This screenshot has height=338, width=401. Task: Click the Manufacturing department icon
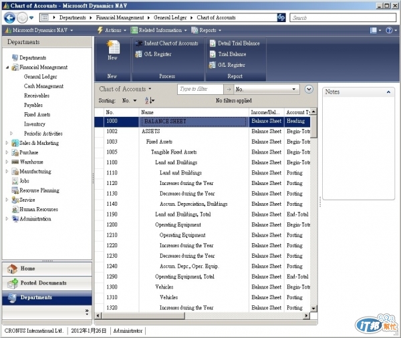pos(15,171)
